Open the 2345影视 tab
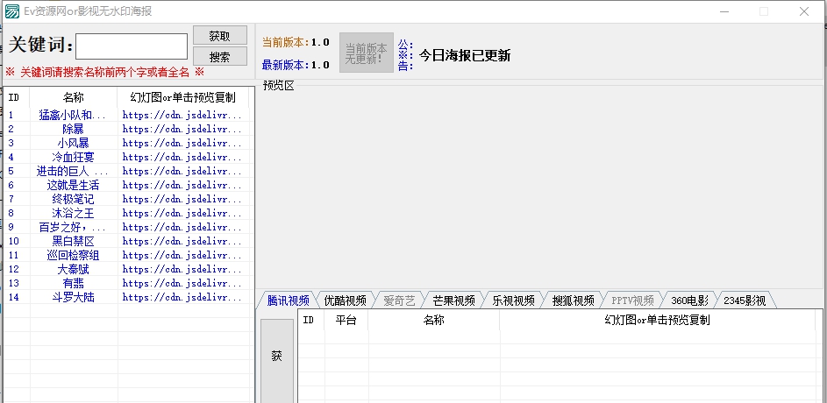 [x=745, y=300]
